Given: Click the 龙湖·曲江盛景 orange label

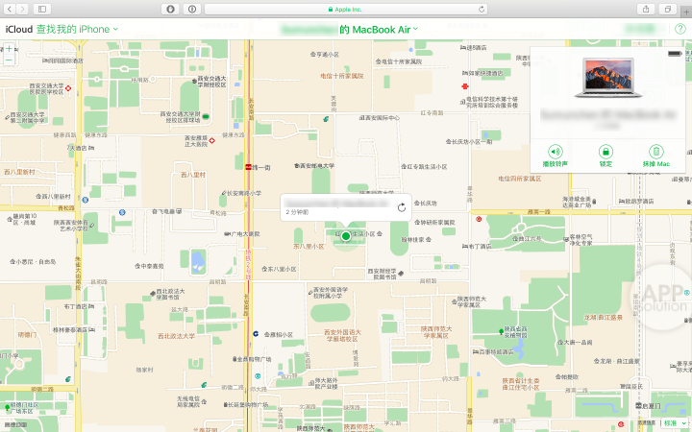Looking at the screenshot, I should (x=603, y=317).
